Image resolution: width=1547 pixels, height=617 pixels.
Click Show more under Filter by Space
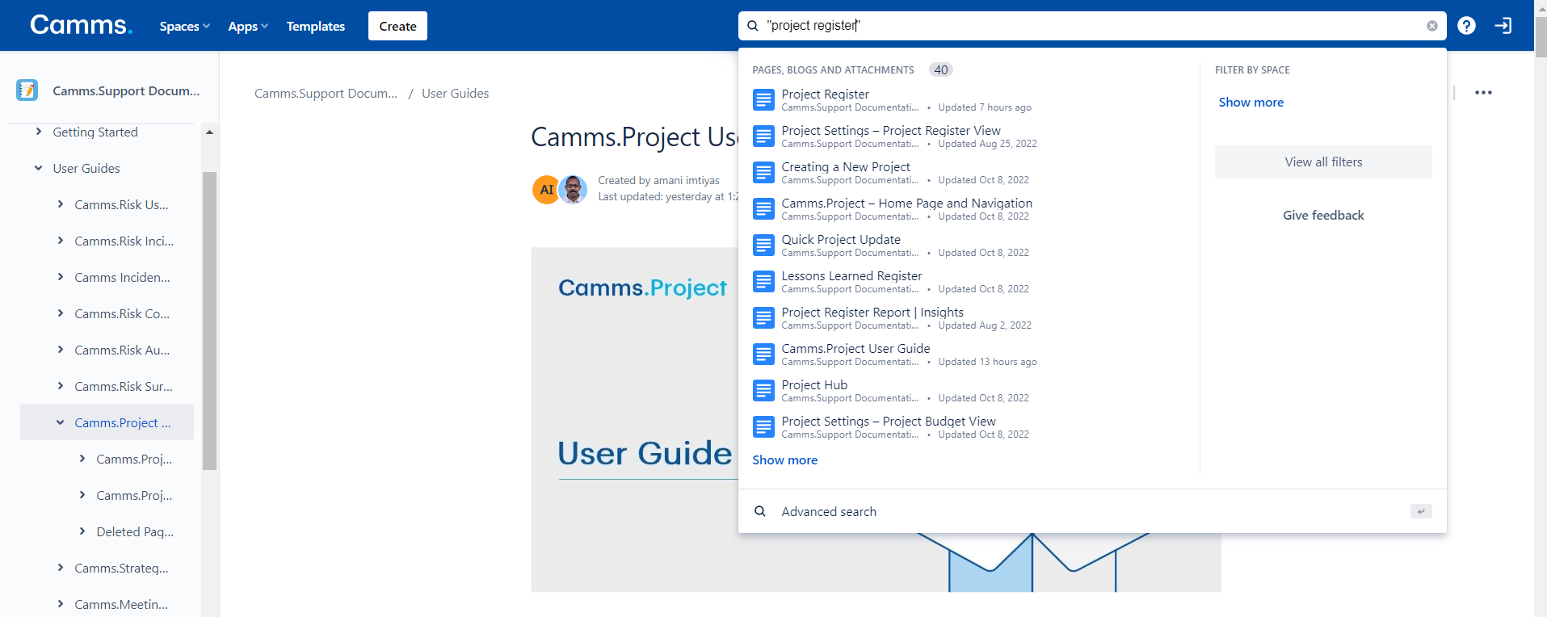point(1251,103)
